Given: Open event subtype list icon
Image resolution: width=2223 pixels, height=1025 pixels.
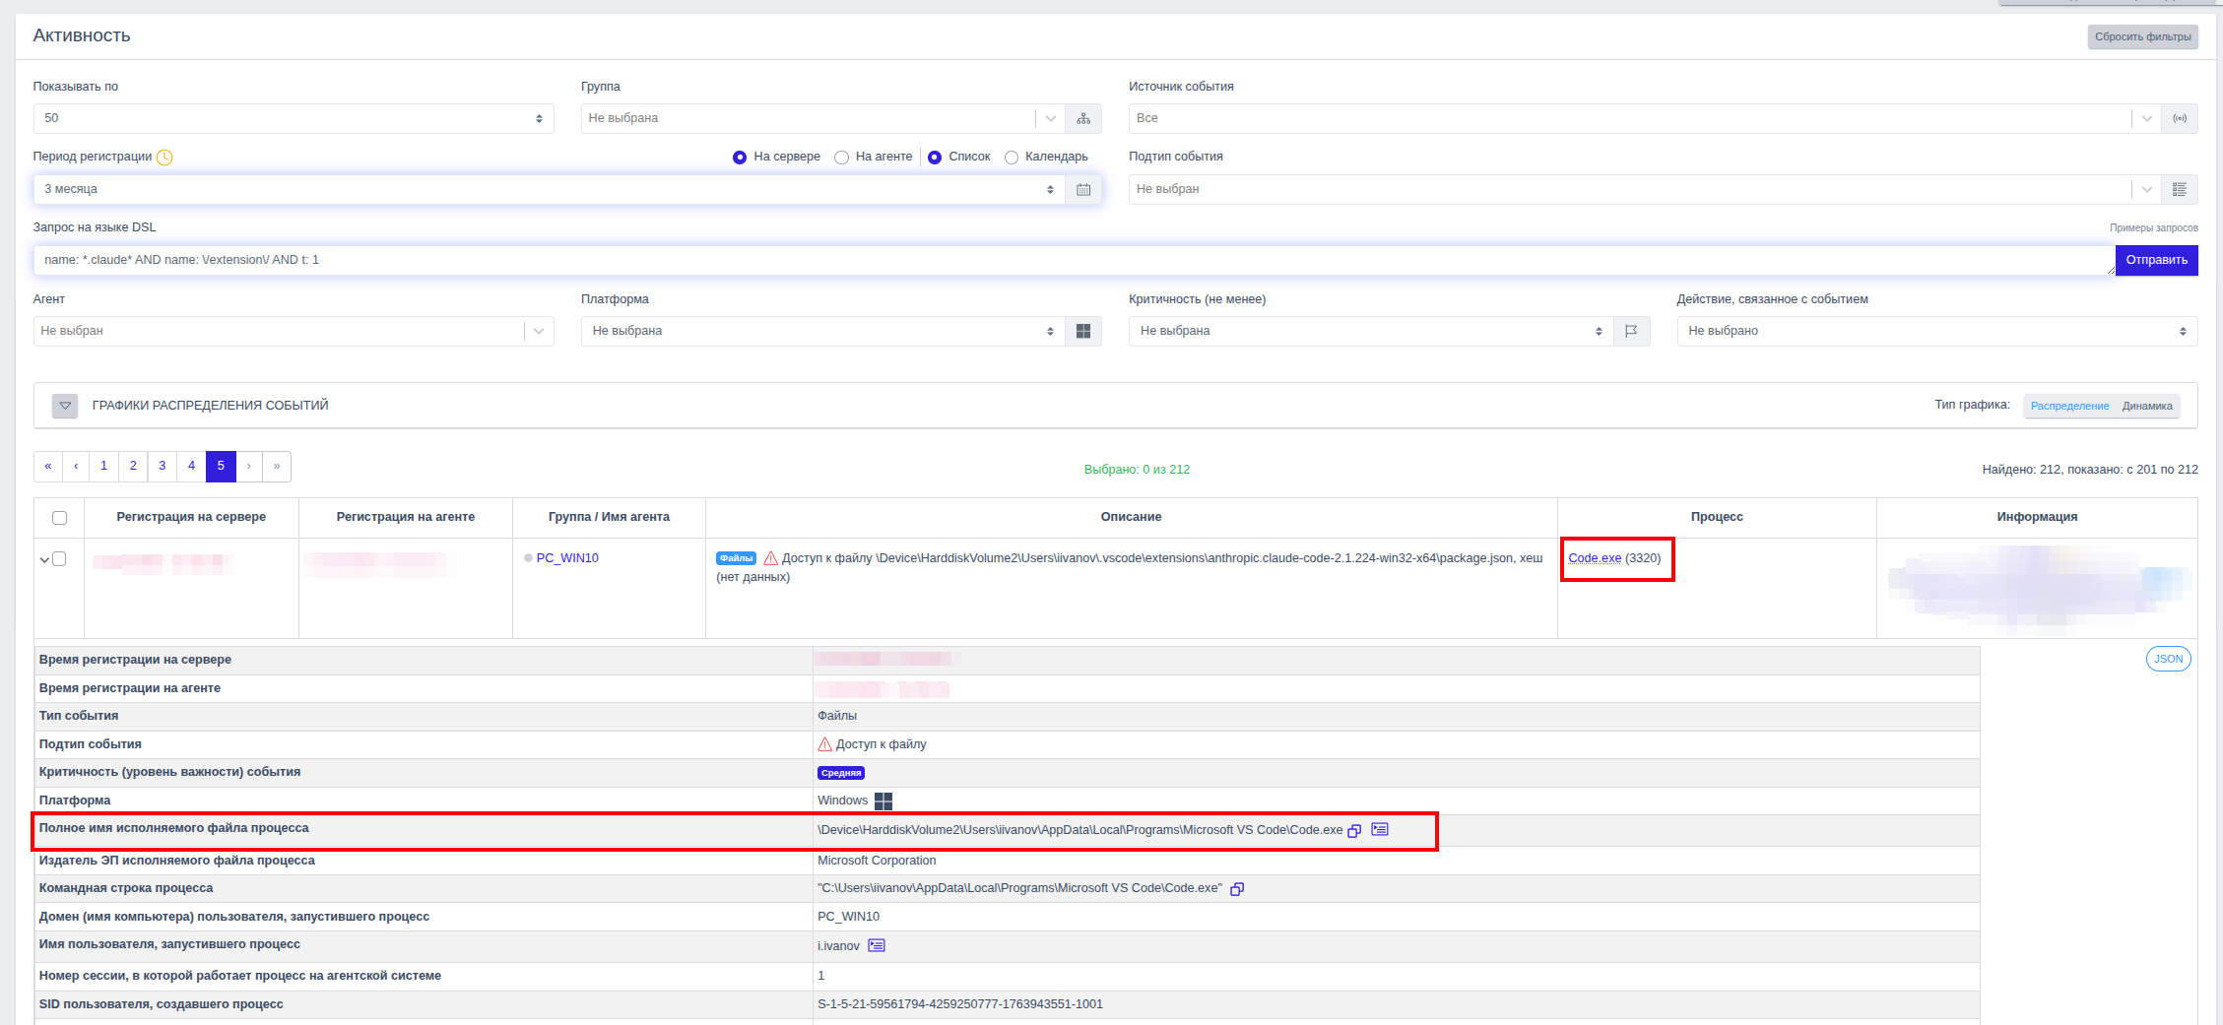Looking at the screenshot, I should [x=2180, y=189].
